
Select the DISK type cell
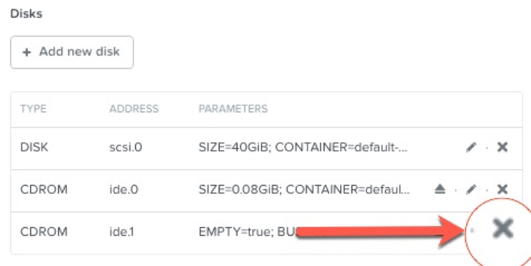(x=34, y=147)
